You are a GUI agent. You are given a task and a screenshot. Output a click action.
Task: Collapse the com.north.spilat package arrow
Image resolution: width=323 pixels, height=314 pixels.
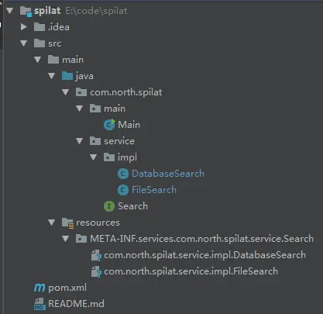(x=66, y=92)
